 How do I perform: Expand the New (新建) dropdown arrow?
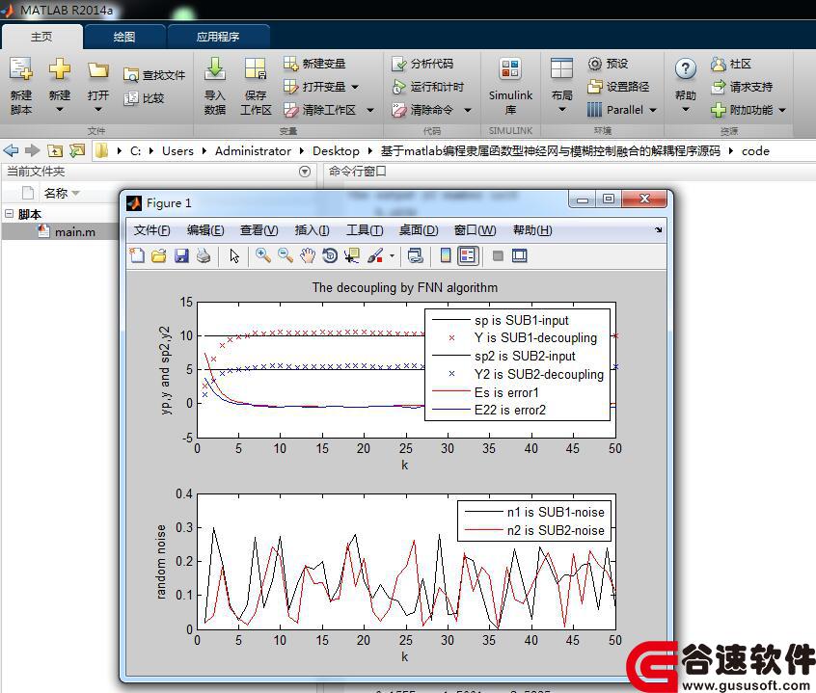(x=60, y=110)
